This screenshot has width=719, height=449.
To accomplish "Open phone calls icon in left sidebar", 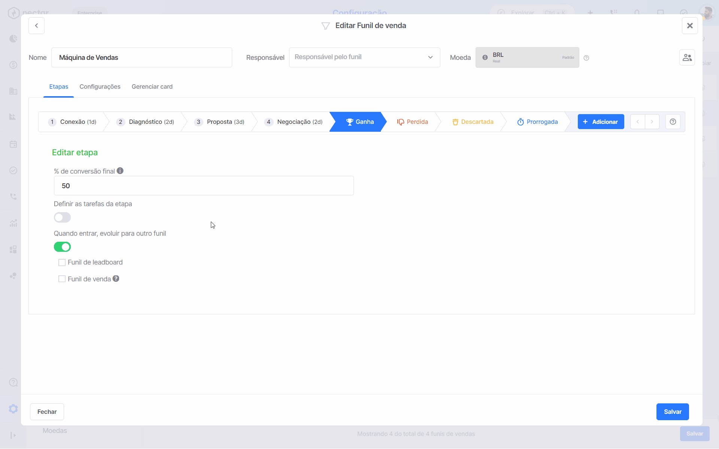I will click(x=13, y=196).
